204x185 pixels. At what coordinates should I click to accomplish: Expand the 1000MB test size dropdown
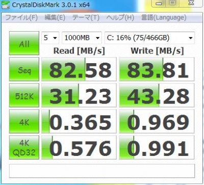[82, 38]
